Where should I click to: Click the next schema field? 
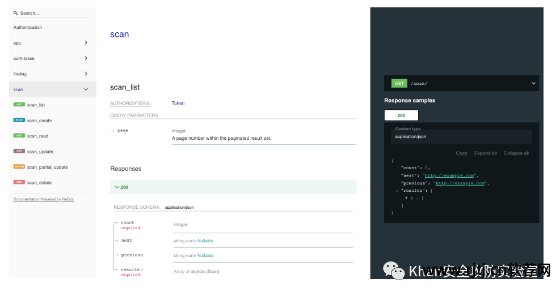[x=126, y=241]
